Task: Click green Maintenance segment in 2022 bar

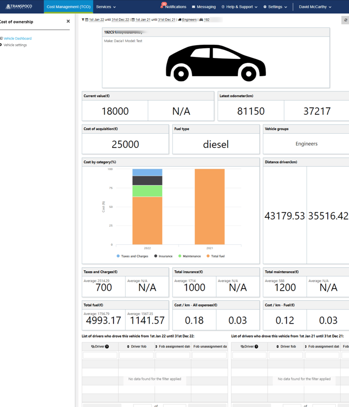Action: tap(147, 191)
